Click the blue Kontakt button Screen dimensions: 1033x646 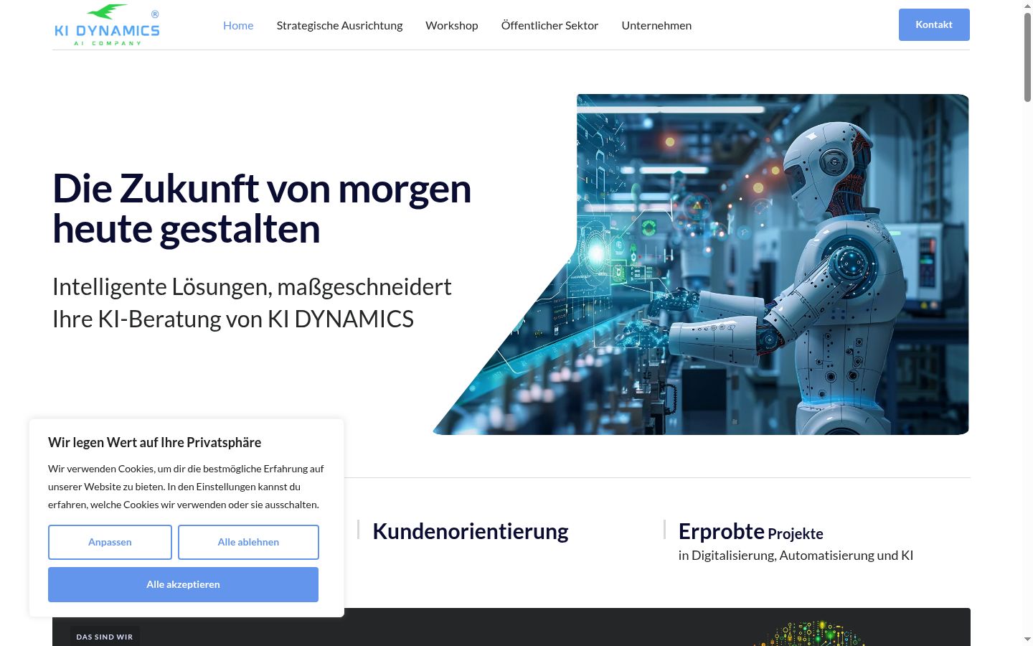[x=934, y=24]
